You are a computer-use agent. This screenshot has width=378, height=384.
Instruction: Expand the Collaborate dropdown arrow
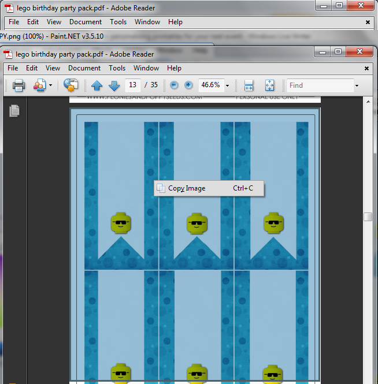click(50, 85)
